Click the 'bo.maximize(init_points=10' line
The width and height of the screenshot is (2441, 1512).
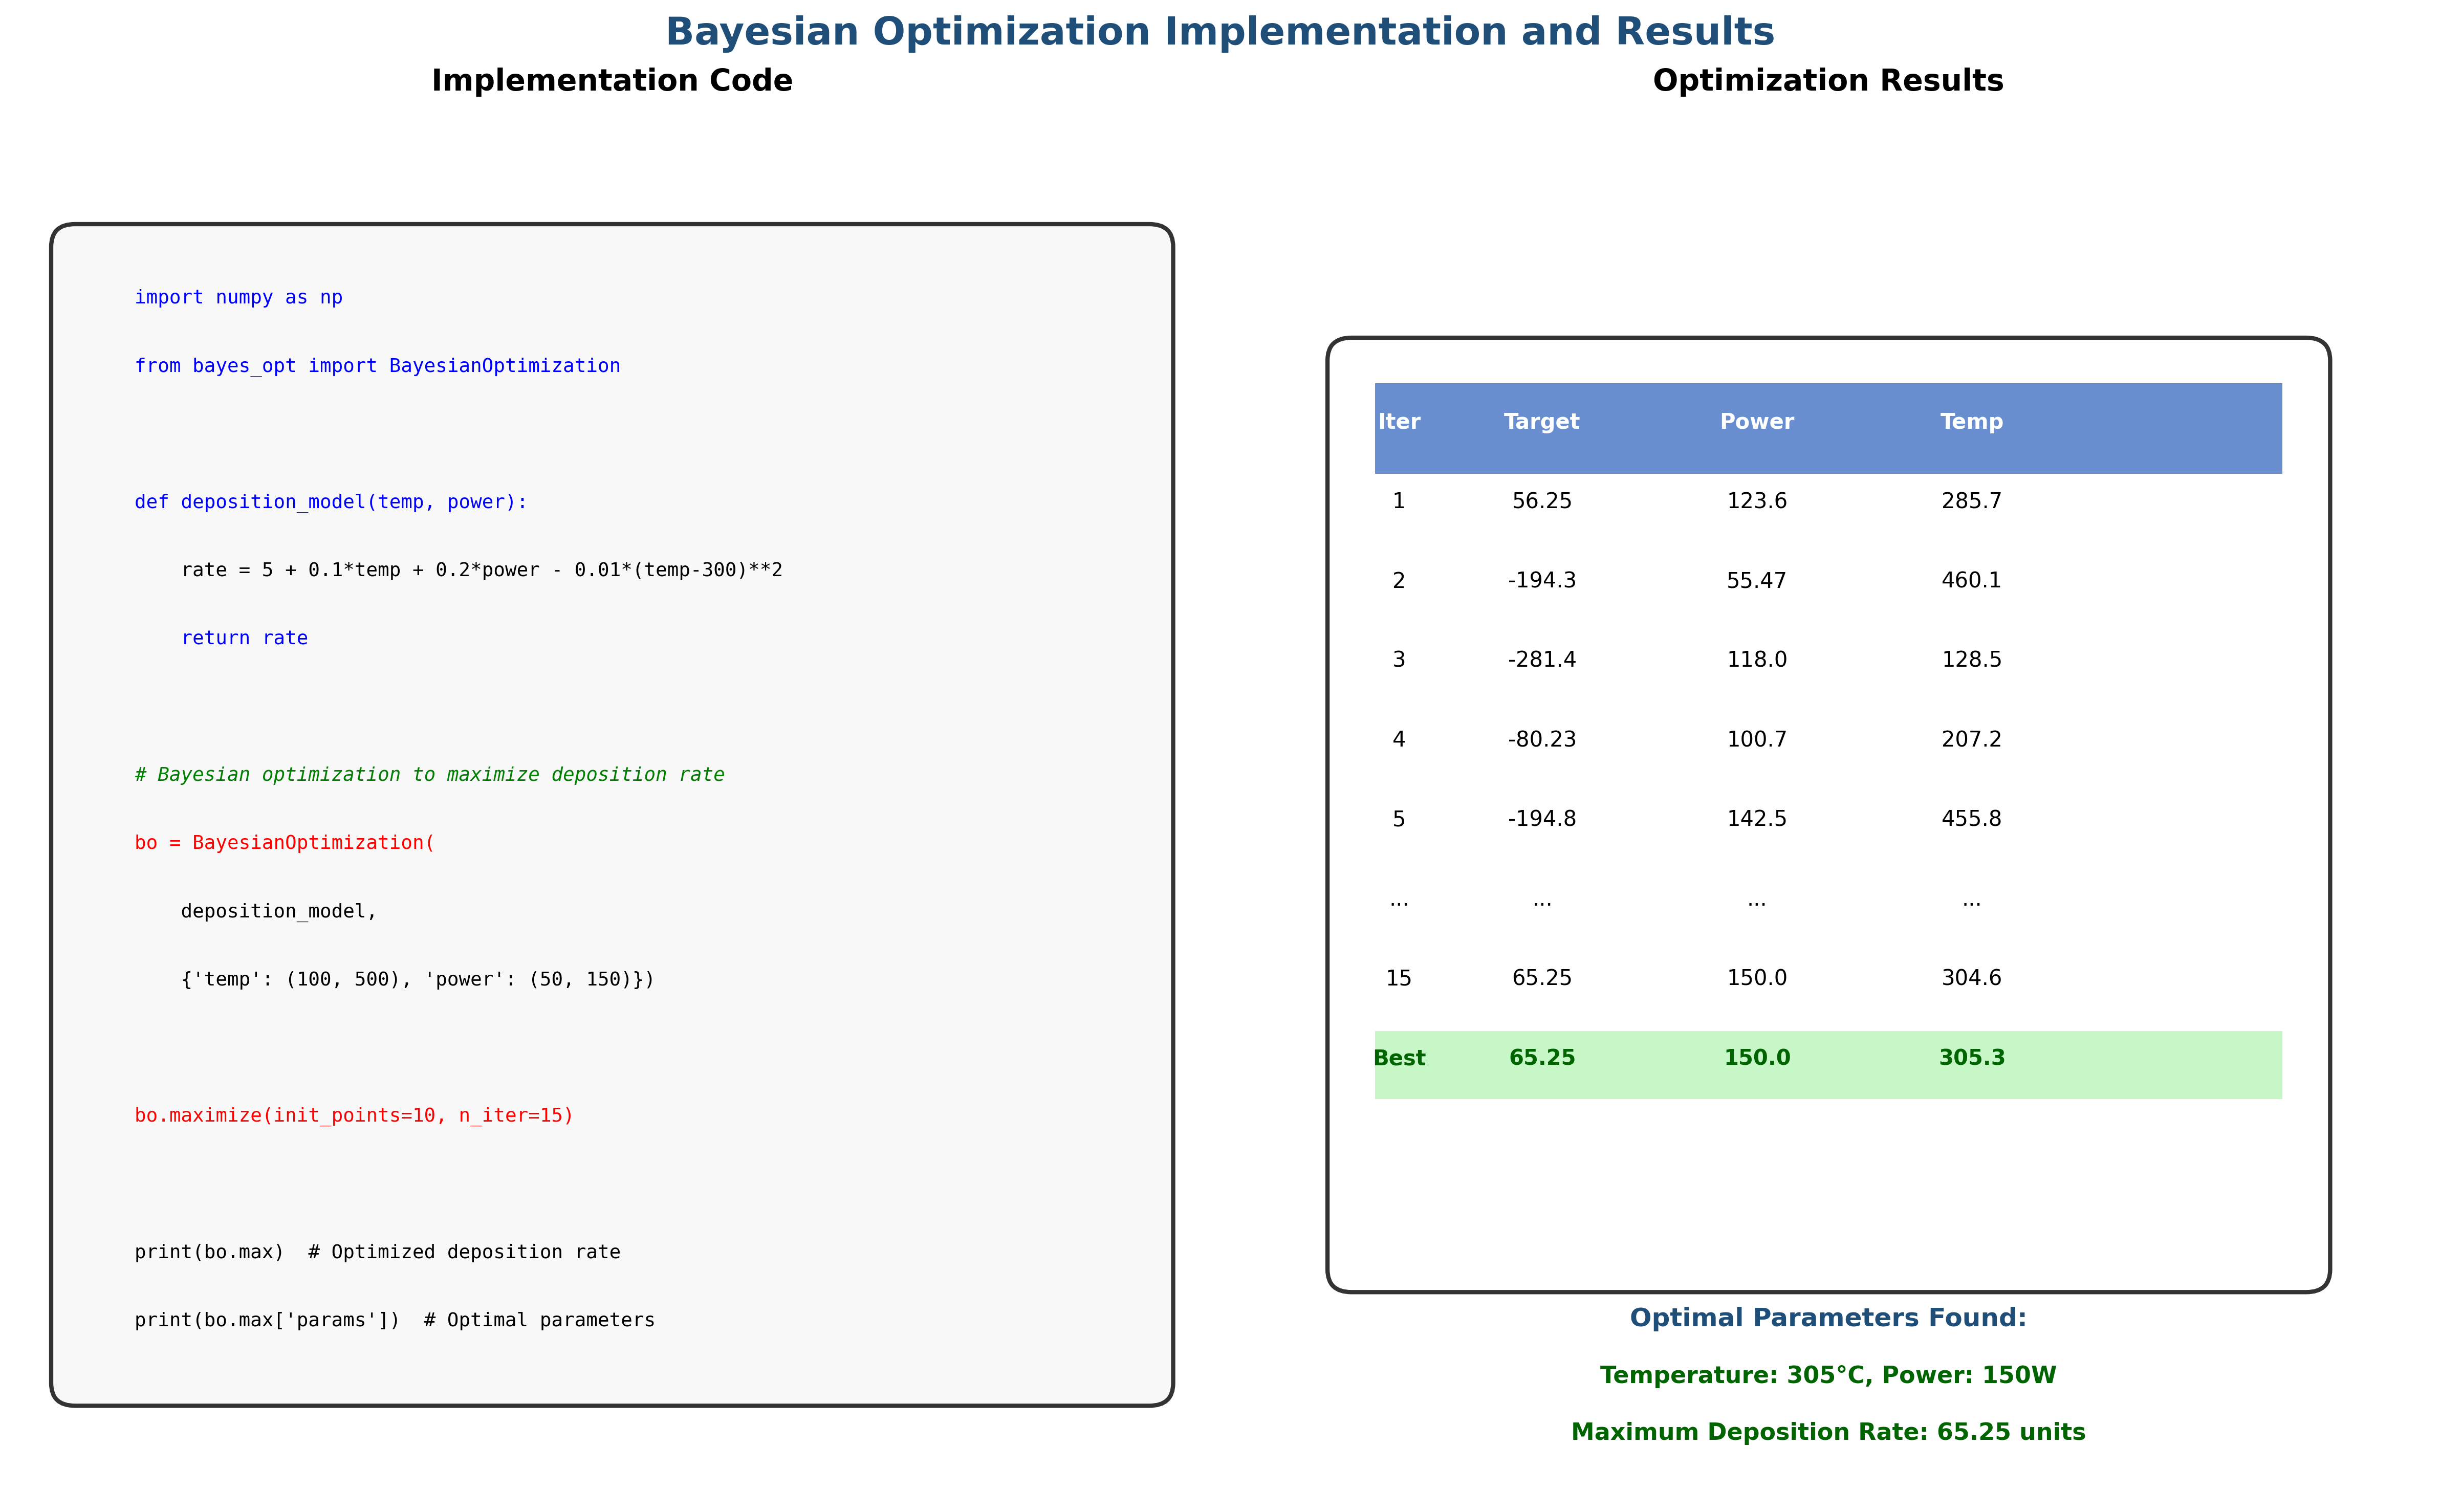pyautogui.click(x=354, y=1115)
